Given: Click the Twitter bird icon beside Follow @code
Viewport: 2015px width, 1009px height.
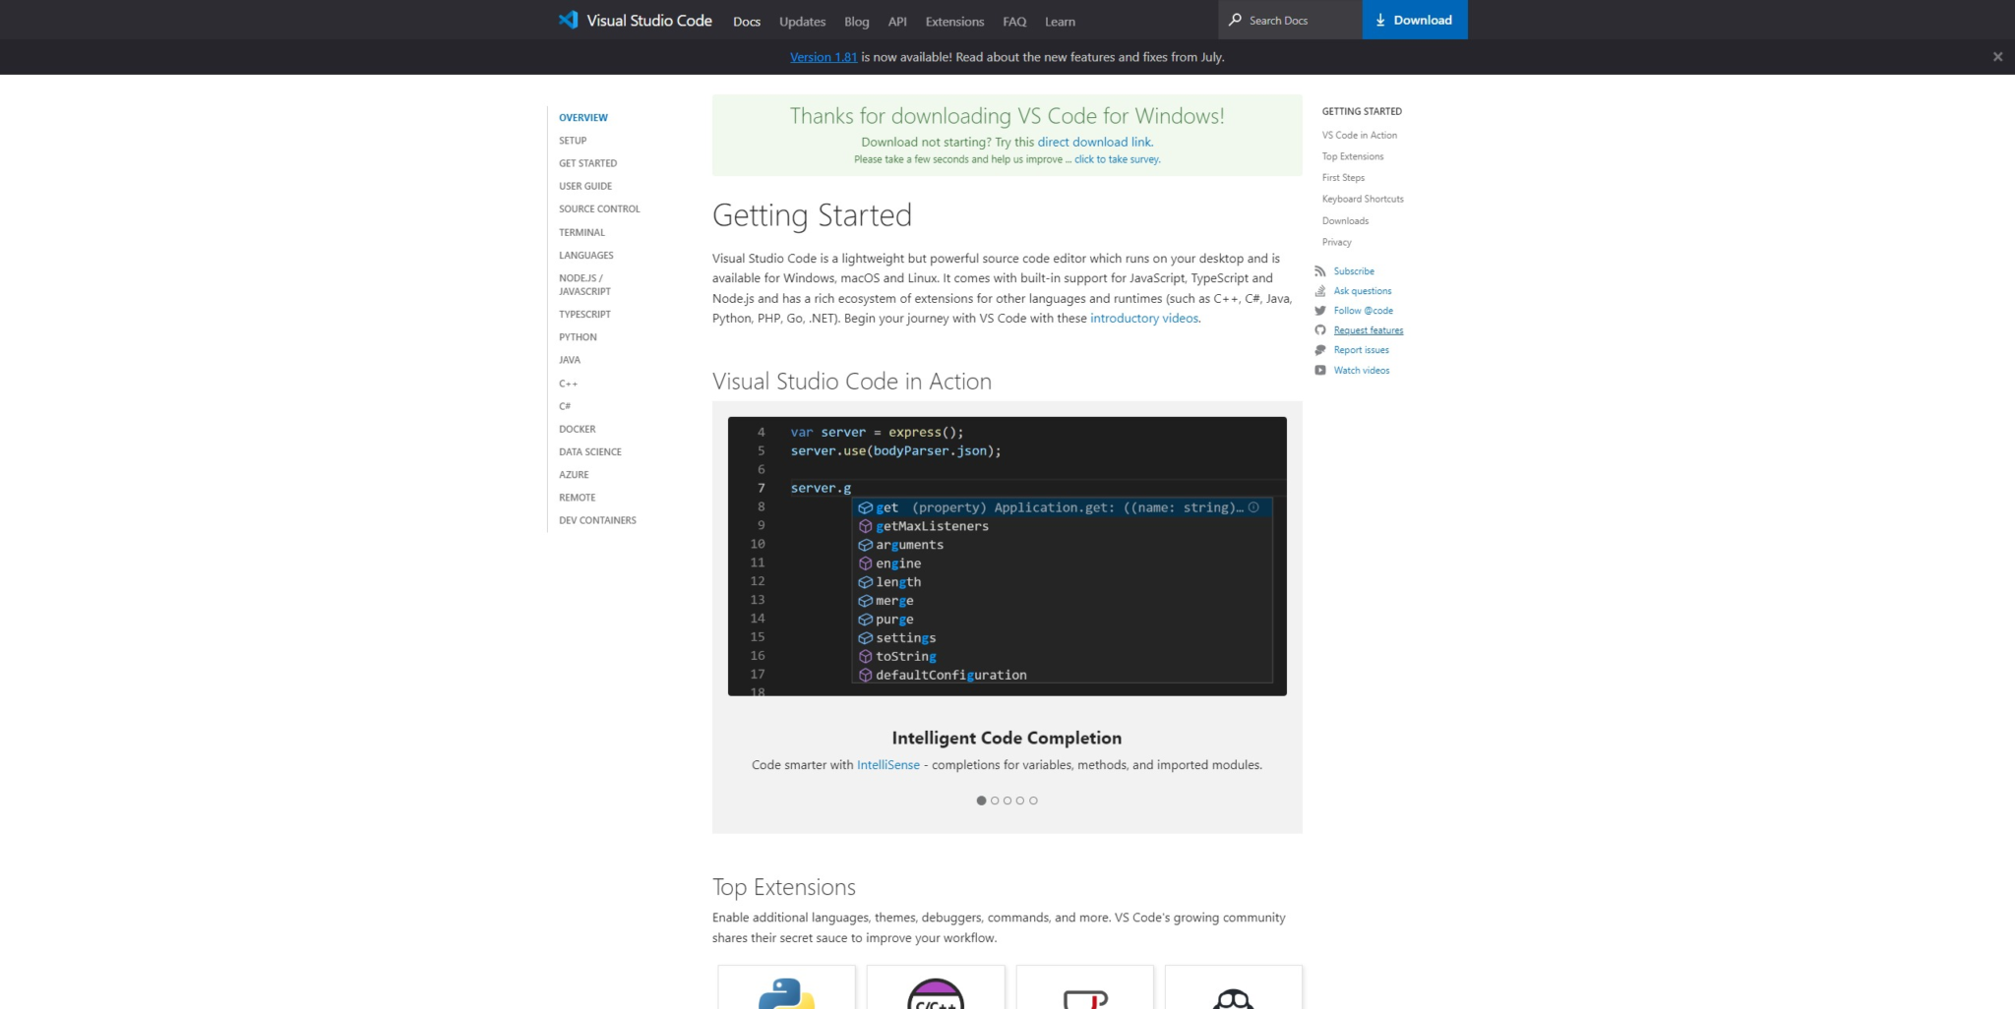Looking at the screenshot, I should 1320,310.
